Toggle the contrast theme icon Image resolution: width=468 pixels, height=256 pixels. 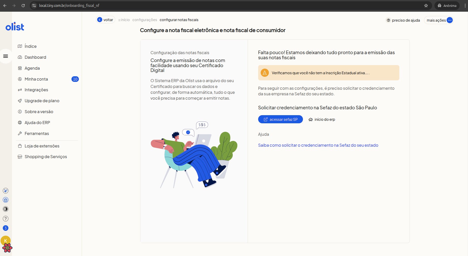click(x=6, y=209)
